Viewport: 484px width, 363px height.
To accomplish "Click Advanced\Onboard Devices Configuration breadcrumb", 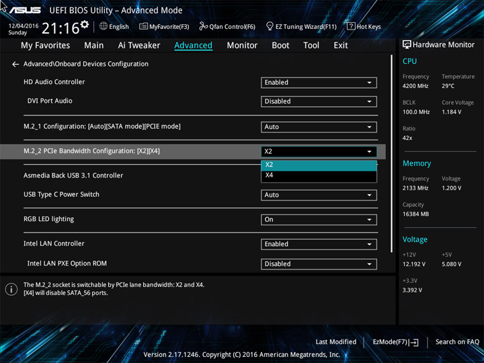I will click(x=86, y=65).
